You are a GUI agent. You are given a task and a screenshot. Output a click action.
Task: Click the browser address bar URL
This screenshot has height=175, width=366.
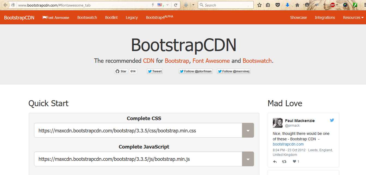[x=54, y=5]
